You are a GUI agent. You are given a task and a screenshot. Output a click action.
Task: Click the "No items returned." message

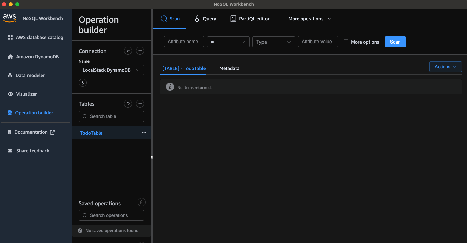point(194,88)
